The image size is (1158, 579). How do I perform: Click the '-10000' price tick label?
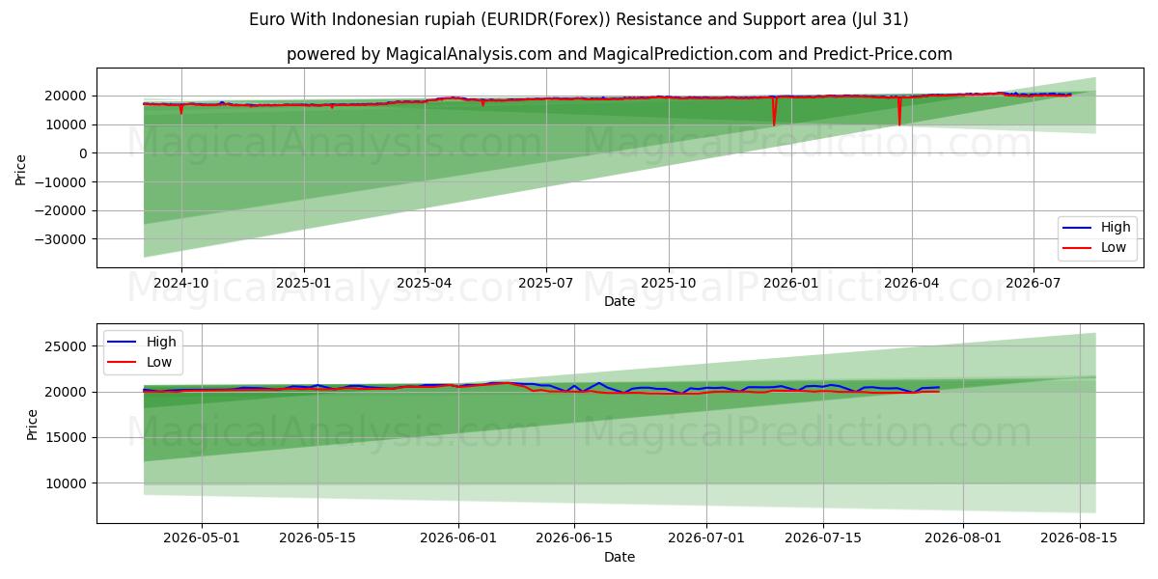click(64, 181)
